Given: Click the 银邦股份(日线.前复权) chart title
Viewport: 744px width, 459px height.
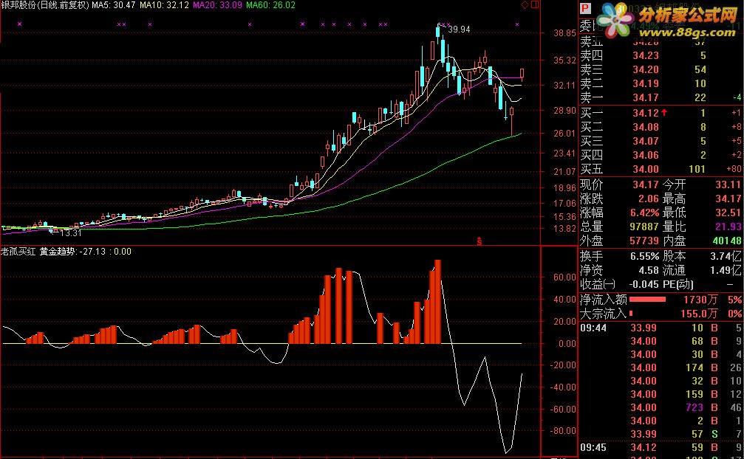Looking at the screenshot, I should coord(45,5).
